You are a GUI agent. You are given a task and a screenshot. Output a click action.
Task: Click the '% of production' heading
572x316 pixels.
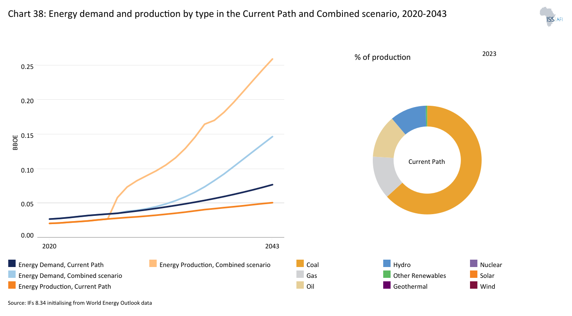[382, 57]
